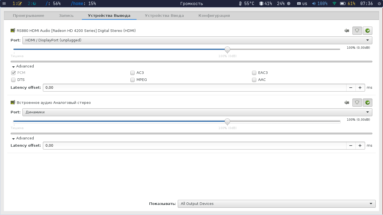Switch to workspace 2 in the top bar

pos(32,4)
